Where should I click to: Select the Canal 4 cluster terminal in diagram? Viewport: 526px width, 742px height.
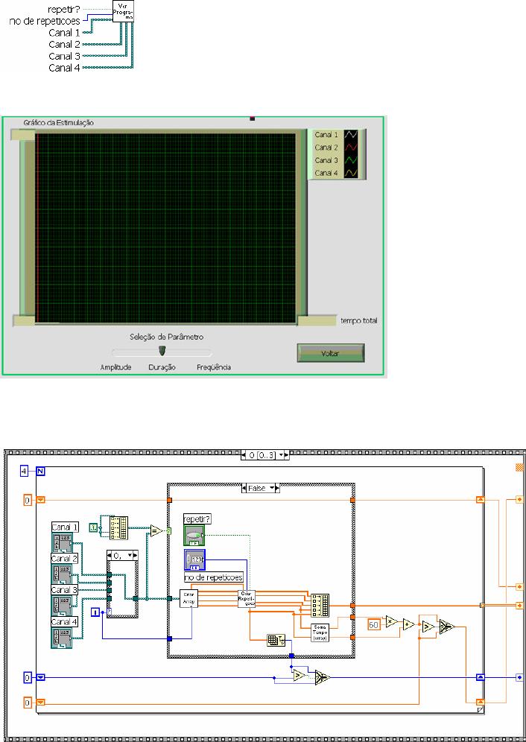(x=62, y=638)
